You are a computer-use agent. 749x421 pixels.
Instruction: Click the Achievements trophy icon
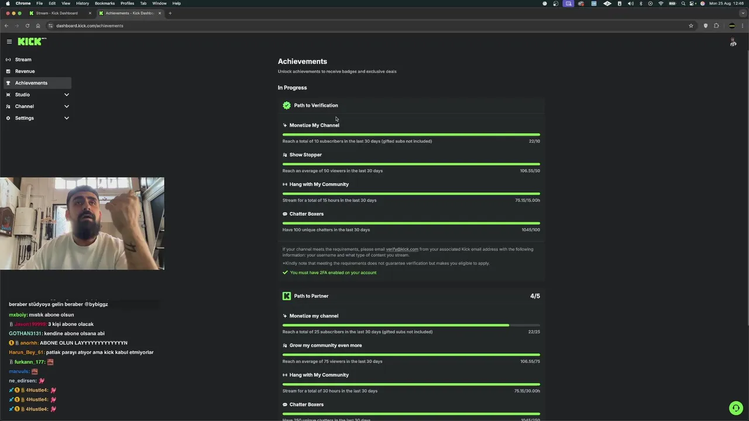[8, 83]
